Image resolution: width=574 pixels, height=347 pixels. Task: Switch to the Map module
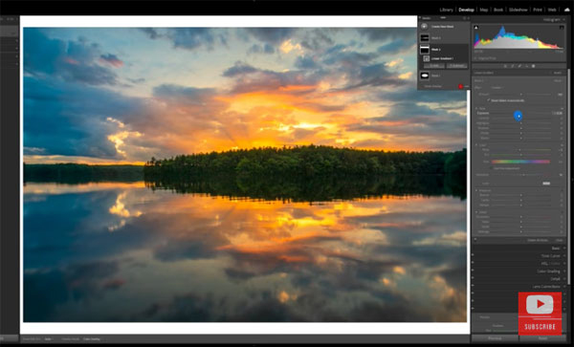(484, 10)
